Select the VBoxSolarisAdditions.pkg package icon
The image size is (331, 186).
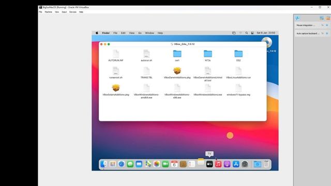(116, 88)
